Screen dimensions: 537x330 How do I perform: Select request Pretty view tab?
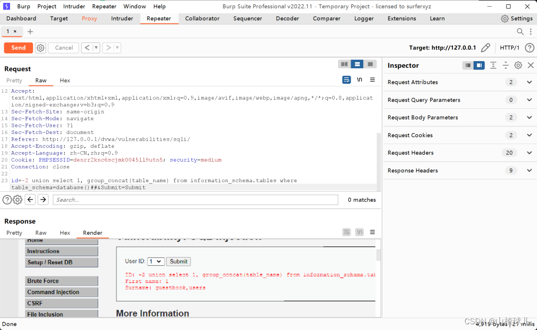tap(14, 81)
